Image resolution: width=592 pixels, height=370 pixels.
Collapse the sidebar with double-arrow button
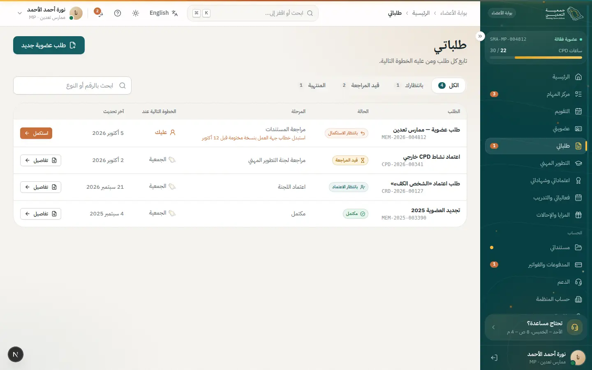pyautogui.click(x=480, y=36)
